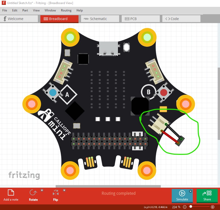Click the Fritzing app icon in title bar
This screenshot has height=210, width=220.
tap(4, 3)
